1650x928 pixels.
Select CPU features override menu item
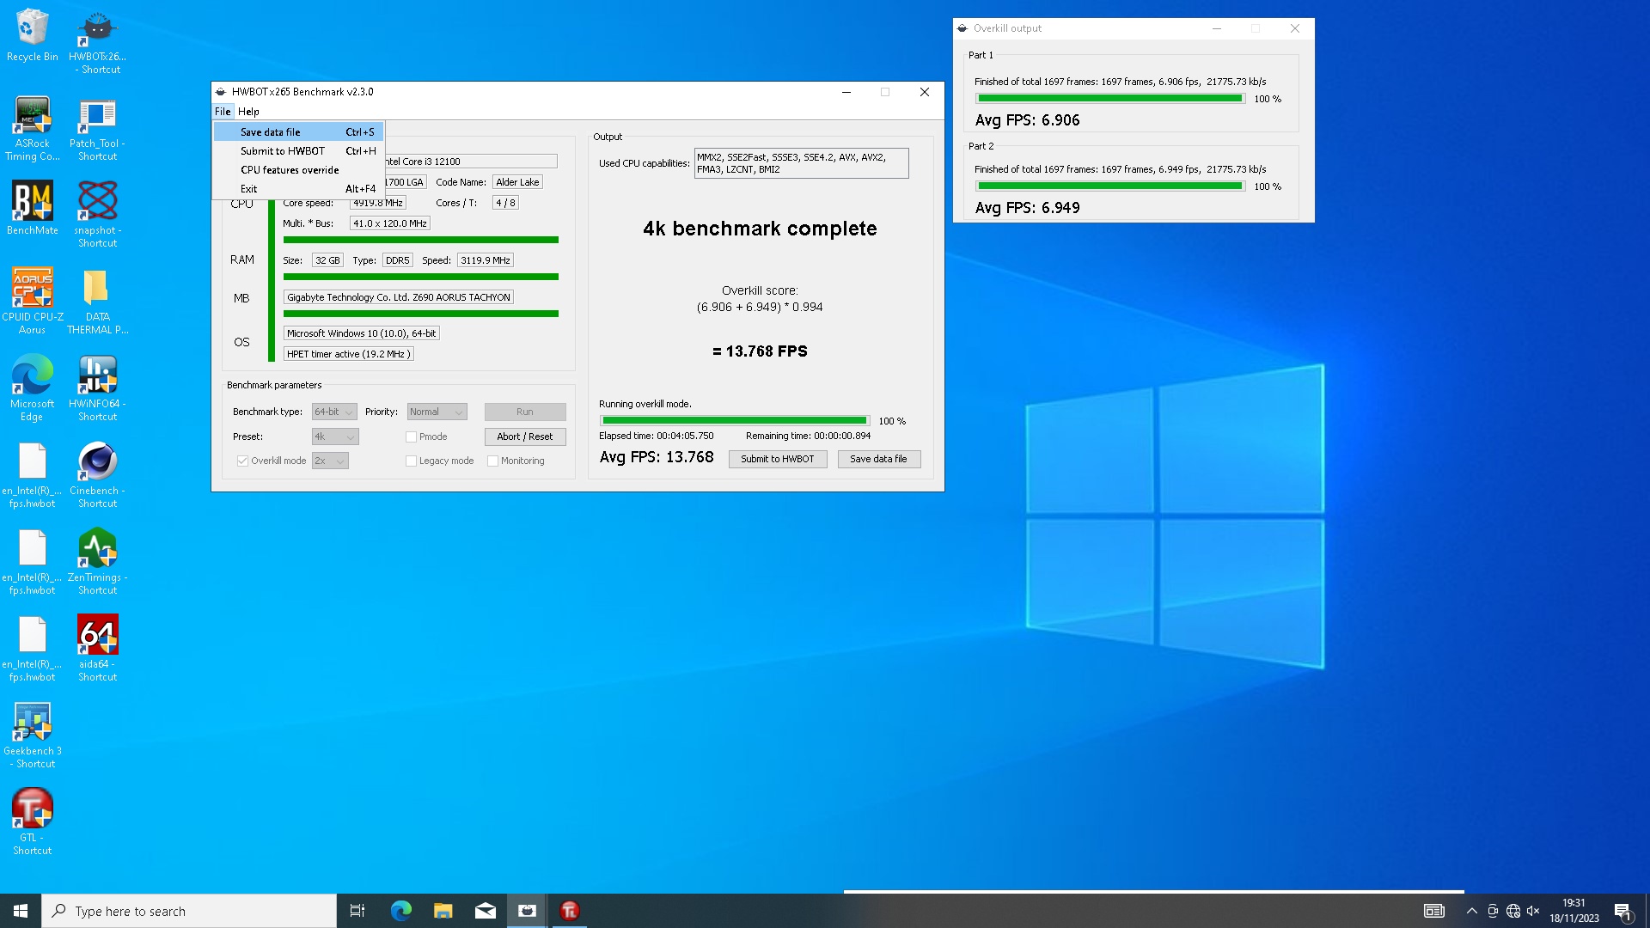(x=298, y=170)
